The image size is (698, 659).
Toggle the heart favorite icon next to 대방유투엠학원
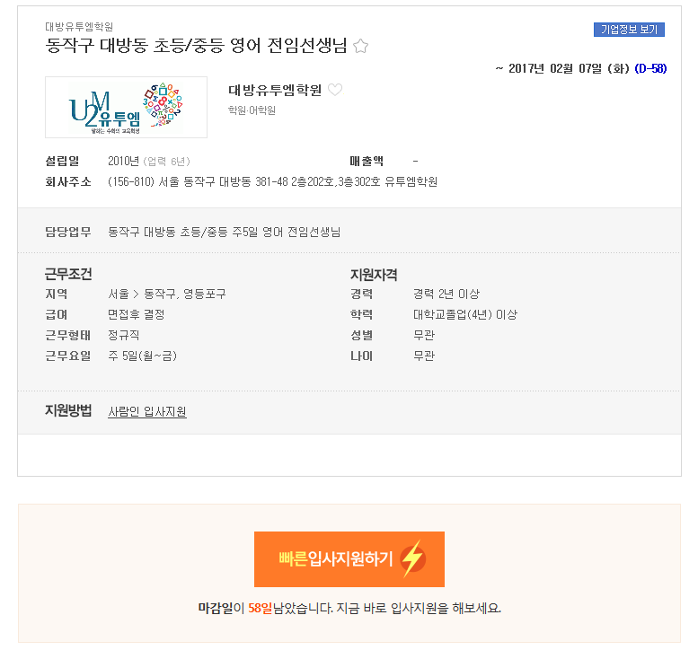[x=335, y=90]
